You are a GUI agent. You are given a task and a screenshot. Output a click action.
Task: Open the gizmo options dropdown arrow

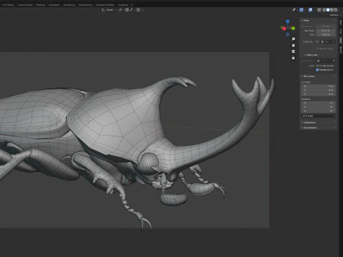coord(305,10)
